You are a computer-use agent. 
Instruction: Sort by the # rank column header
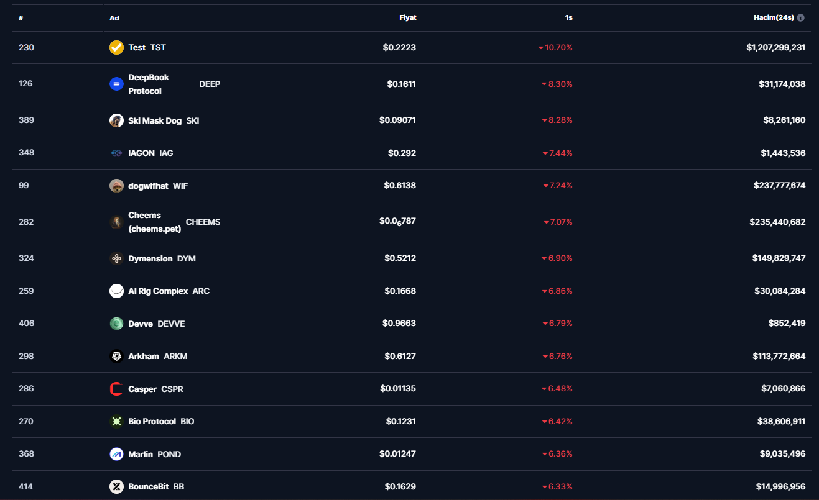(x=21, y=18)
